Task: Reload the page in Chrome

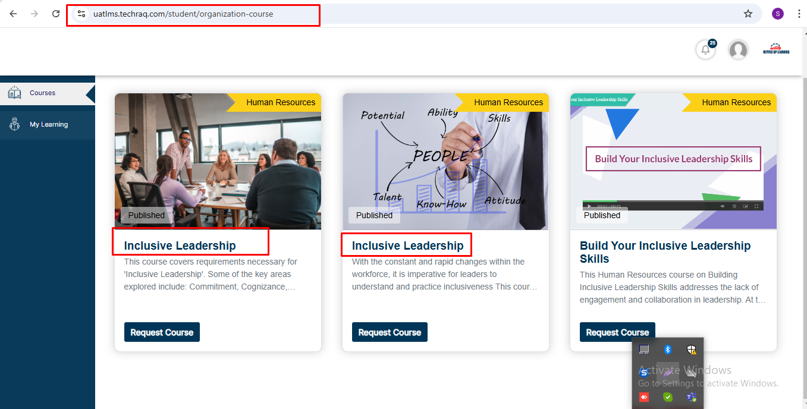Action: coord(56,14)
